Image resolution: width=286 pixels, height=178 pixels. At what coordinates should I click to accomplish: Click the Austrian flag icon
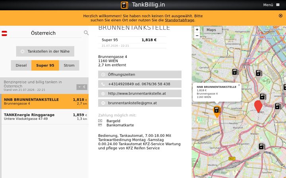pos(4,33)
